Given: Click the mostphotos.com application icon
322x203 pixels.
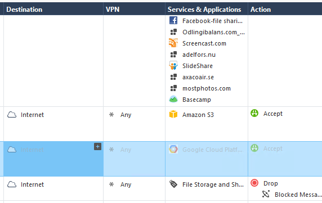Looking at the screenshot, I should coord(173,88).
